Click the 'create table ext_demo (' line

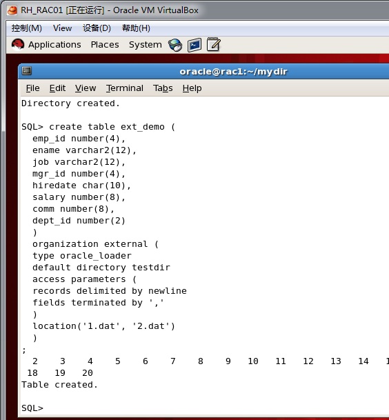pyautogui.click(x=112, y=127)
